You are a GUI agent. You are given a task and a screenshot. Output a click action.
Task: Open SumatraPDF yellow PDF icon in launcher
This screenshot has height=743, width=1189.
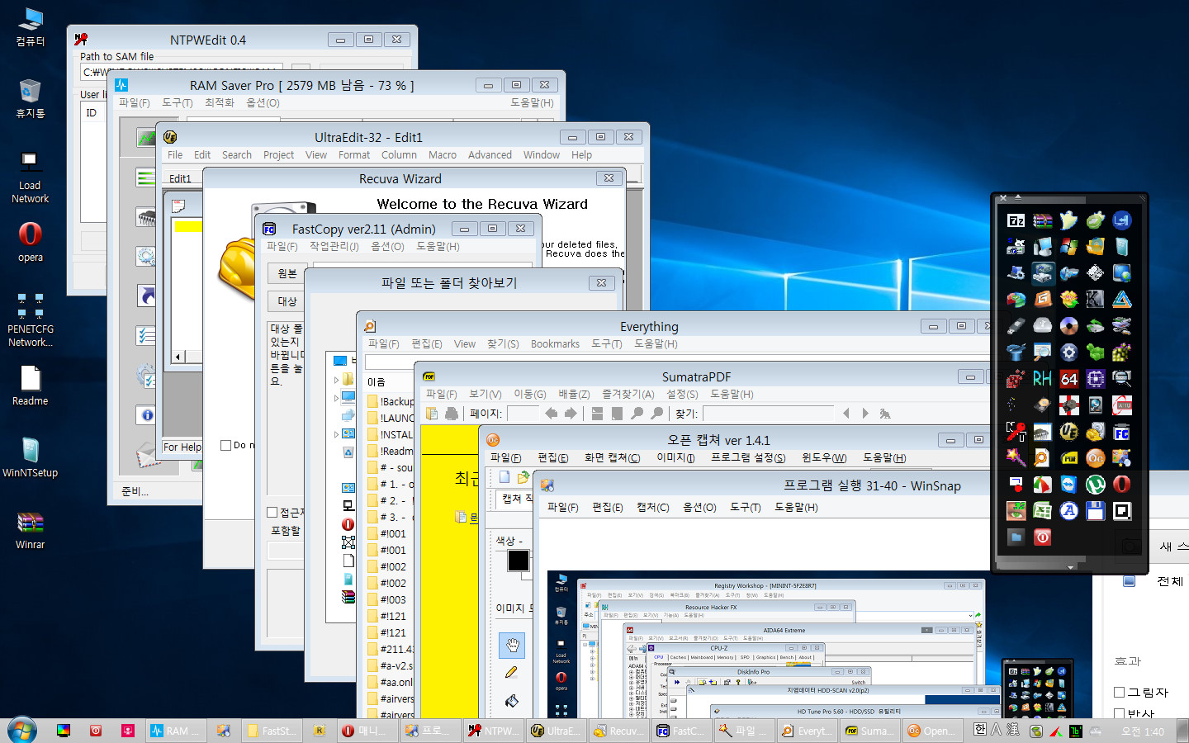click(1069, 458)
